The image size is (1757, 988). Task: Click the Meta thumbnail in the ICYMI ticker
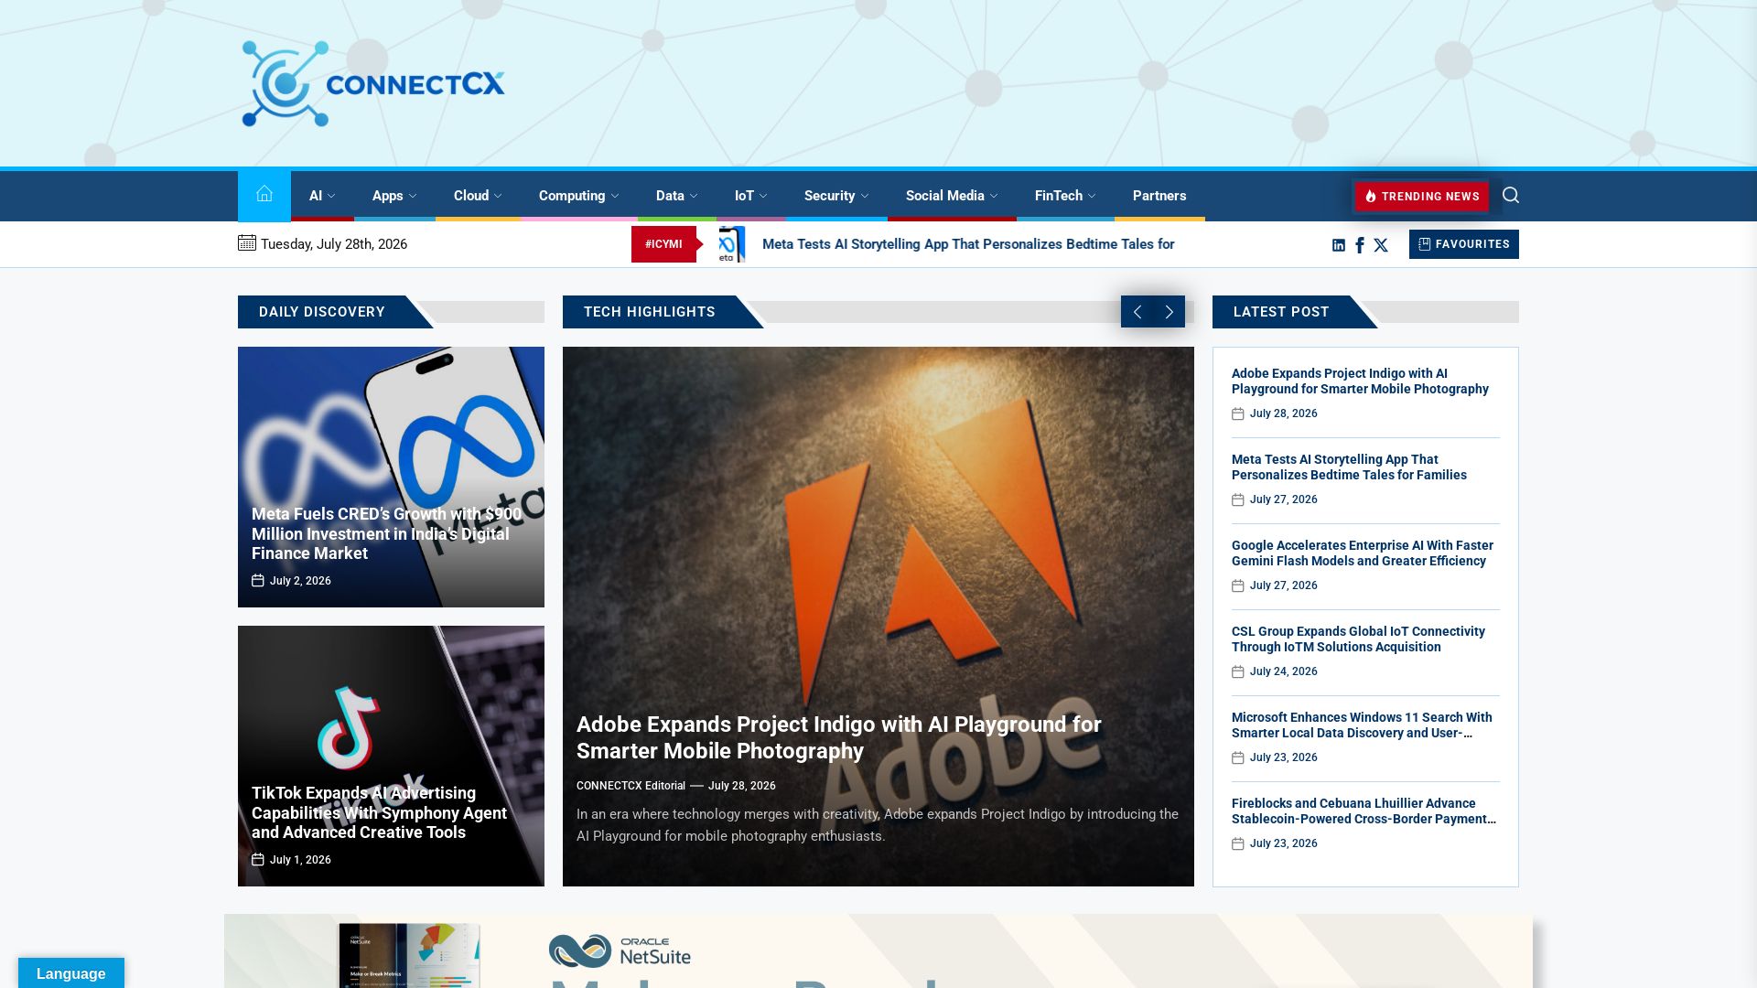[x=732, y=244]
